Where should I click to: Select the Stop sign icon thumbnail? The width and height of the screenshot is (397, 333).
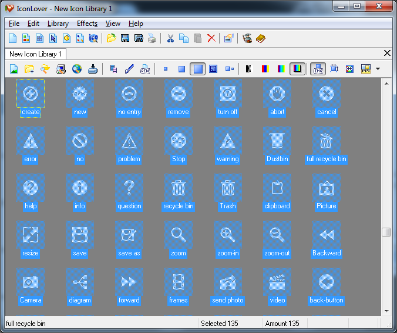click(179, 141)
